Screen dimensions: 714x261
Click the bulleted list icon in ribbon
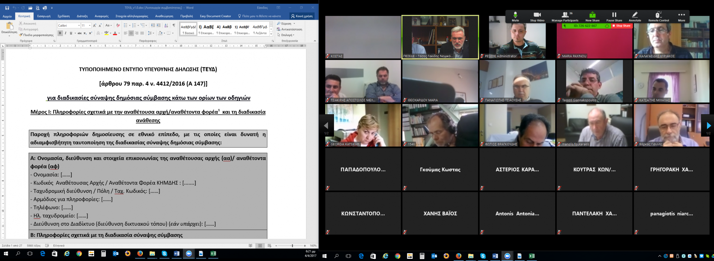[126, 25]
